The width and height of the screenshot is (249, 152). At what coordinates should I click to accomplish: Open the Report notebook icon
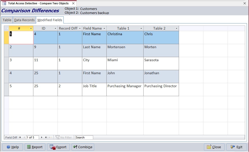pos(29,147)
